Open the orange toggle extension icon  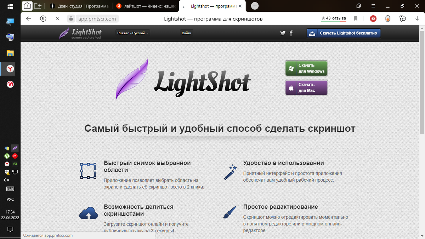(x=388, y=19)
